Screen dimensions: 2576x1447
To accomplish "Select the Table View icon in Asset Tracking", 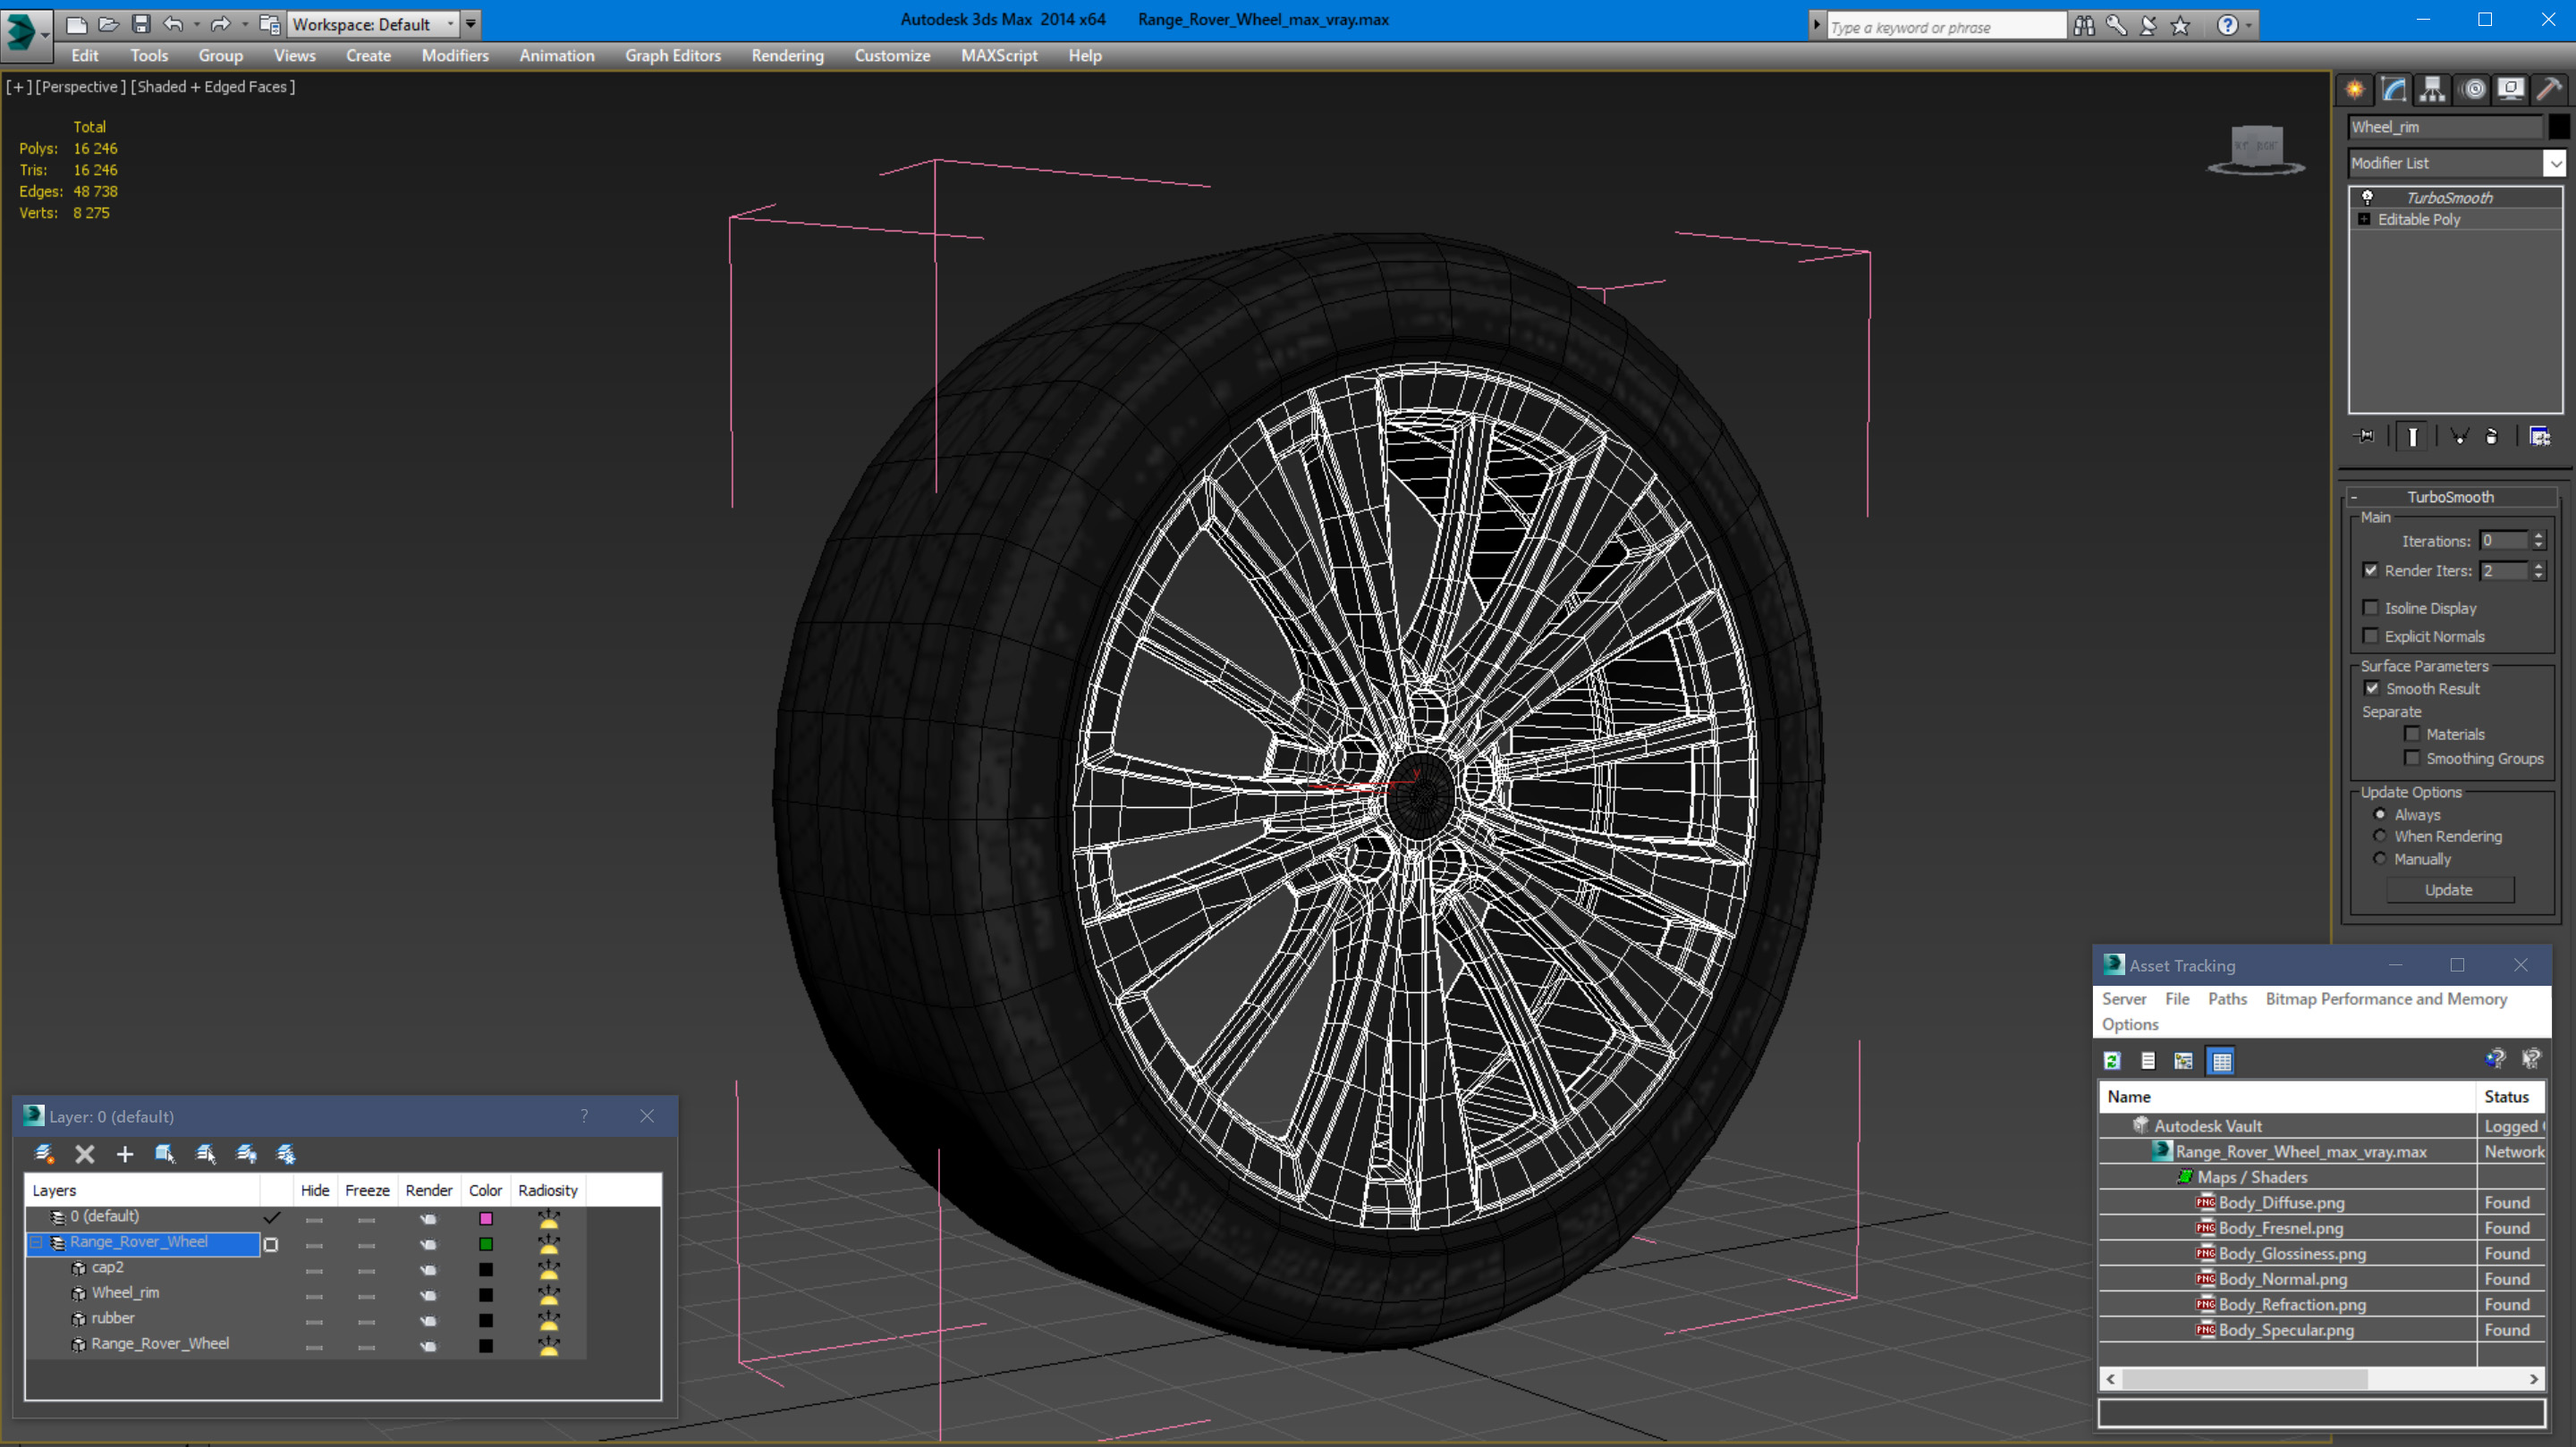I will pos(2221,1061).
